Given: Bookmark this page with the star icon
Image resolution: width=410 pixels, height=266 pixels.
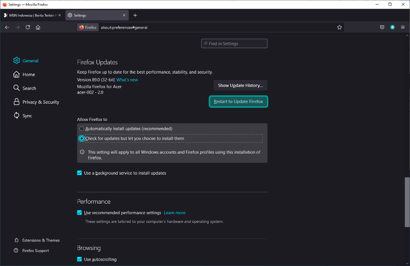Looking at the screenshot, I should (339, 27).
